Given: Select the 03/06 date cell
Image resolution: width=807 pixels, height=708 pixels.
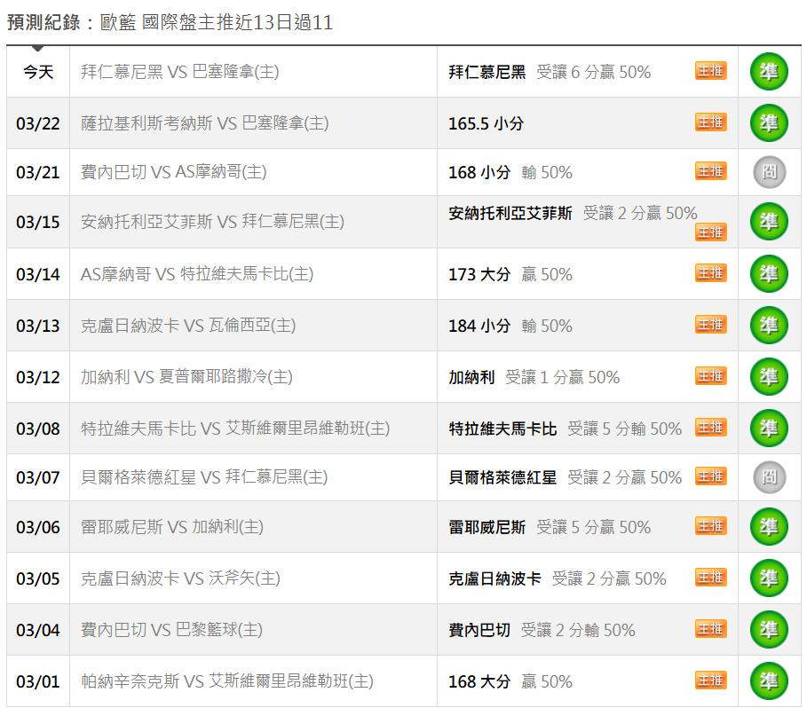Looking at the screenshot, I should coord(38,526).
